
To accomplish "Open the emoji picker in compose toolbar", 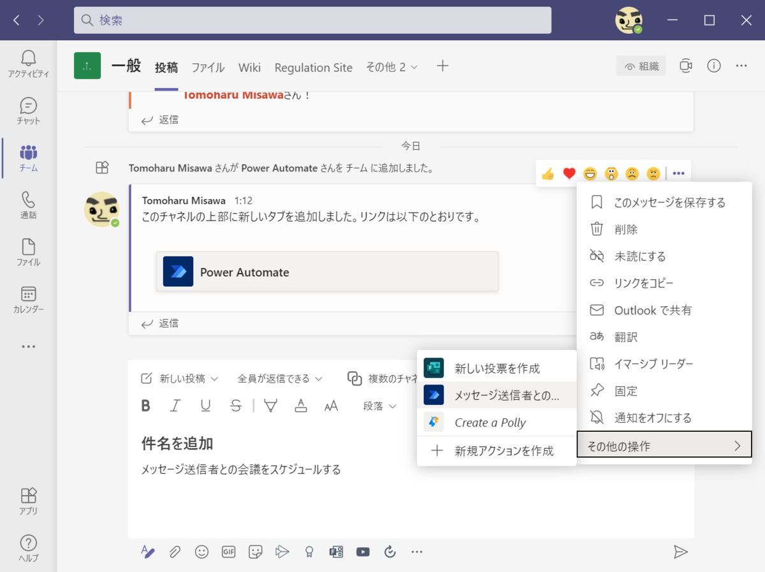I will (x=201, y=552).
